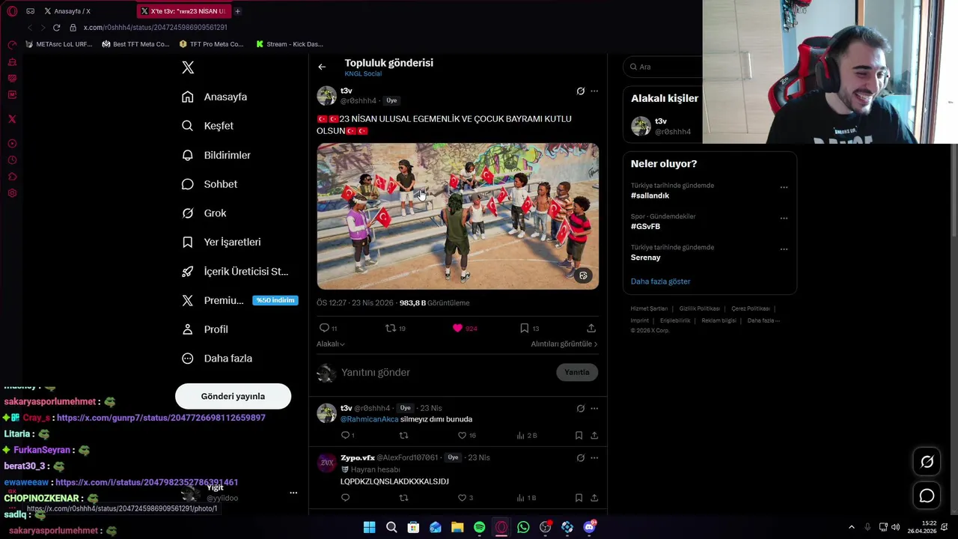The image size is (958, 539).
Task: Click Yanıtını gönder reply field
Action: (x=445, y=372)
